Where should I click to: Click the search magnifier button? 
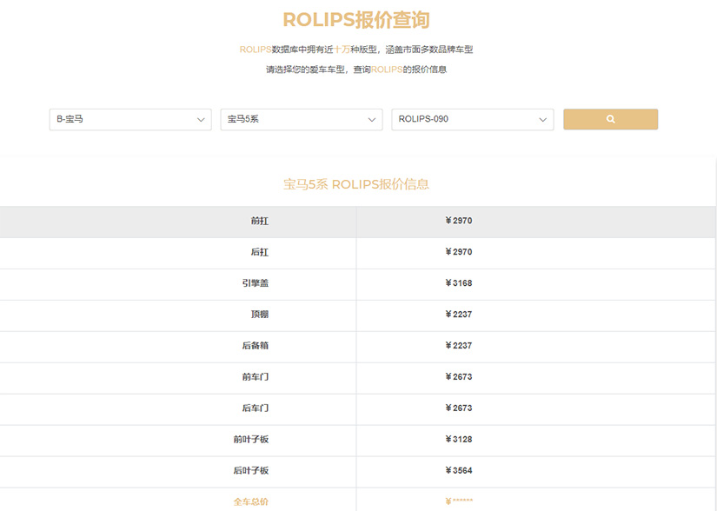(610, 119)
